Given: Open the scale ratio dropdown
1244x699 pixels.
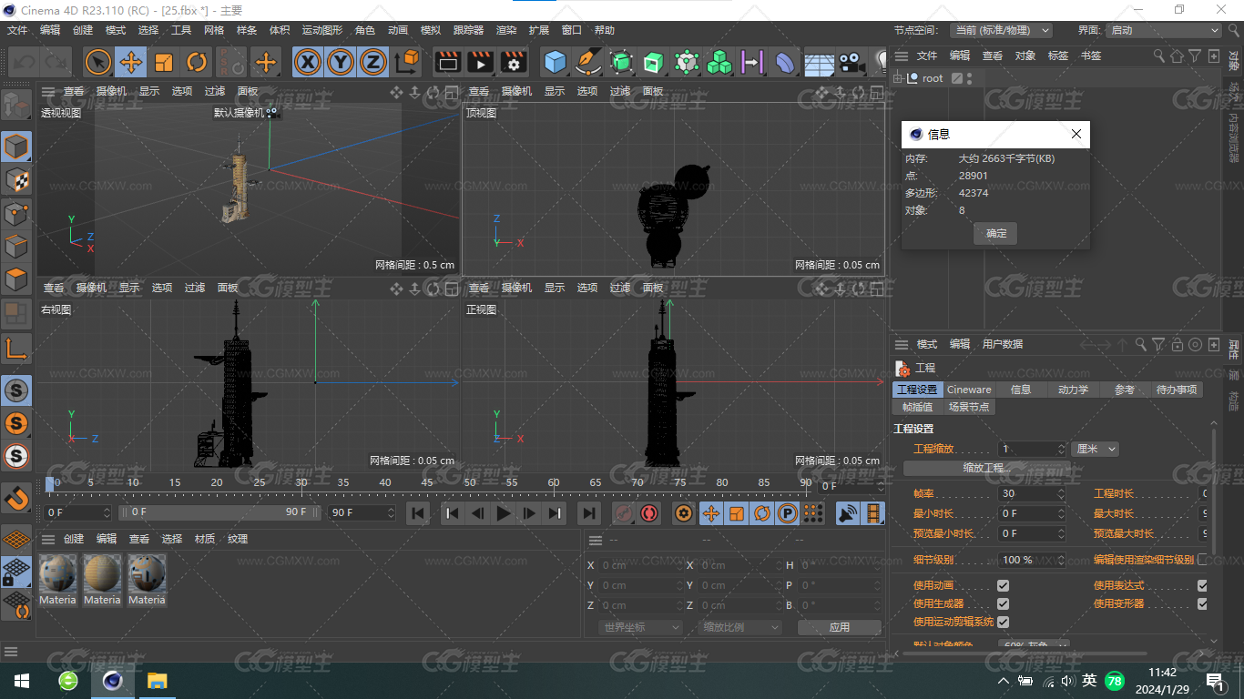Looking at the screenshot, I should click(741, 627).
